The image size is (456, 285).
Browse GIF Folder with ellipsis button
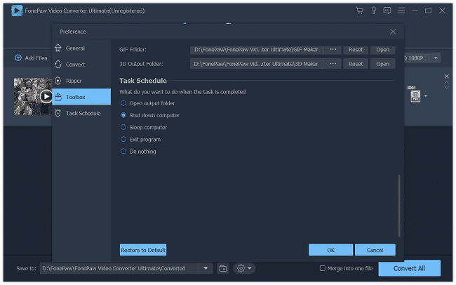coord(333,50)
